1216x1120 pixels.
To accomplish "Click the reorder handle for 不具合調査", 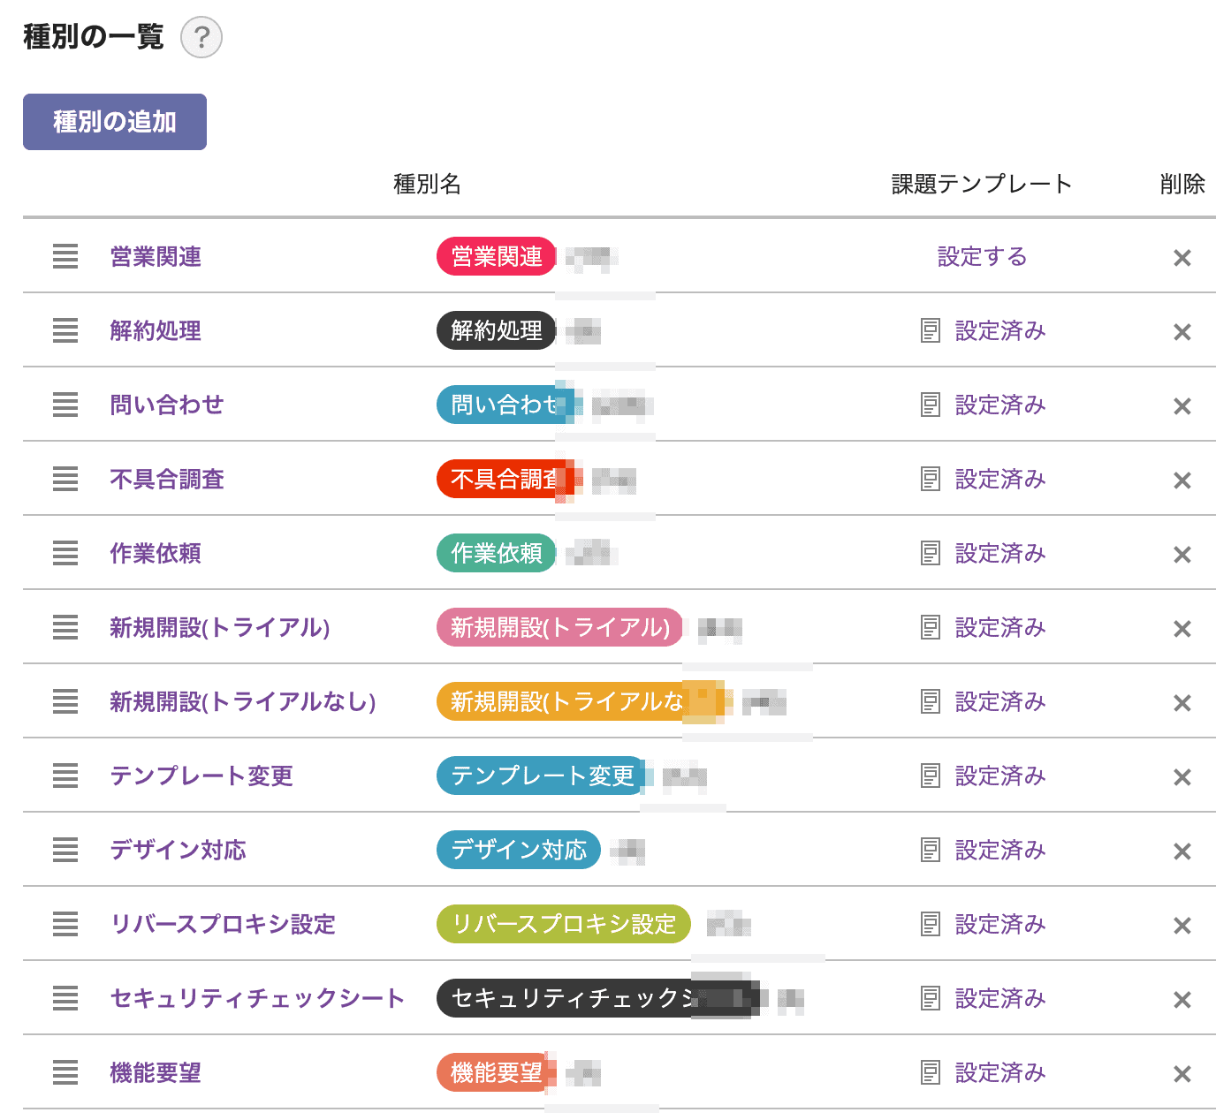I will [65, 480].
